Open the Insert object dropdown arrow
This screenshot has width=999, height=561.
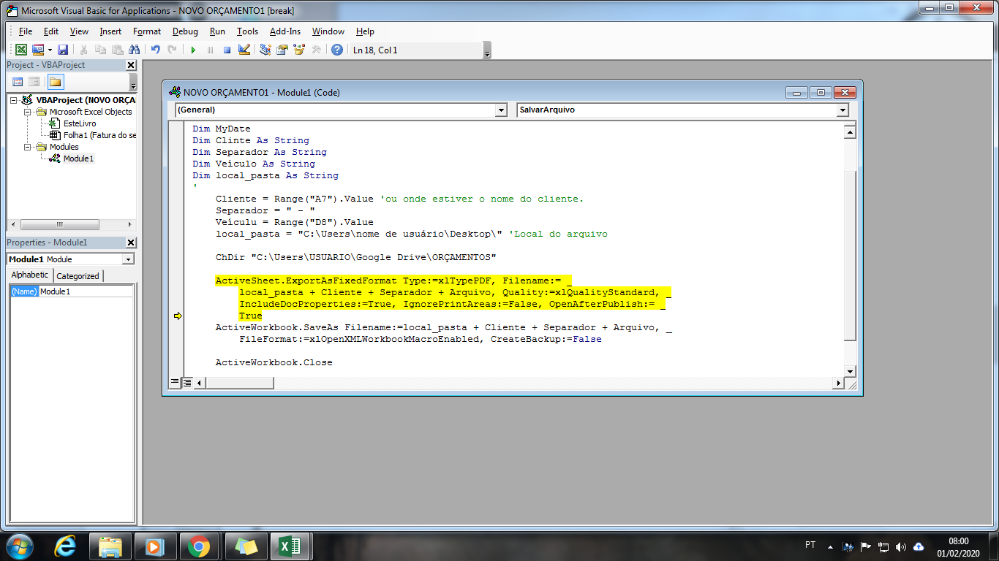pyautogui.click(x=49, y=50)
